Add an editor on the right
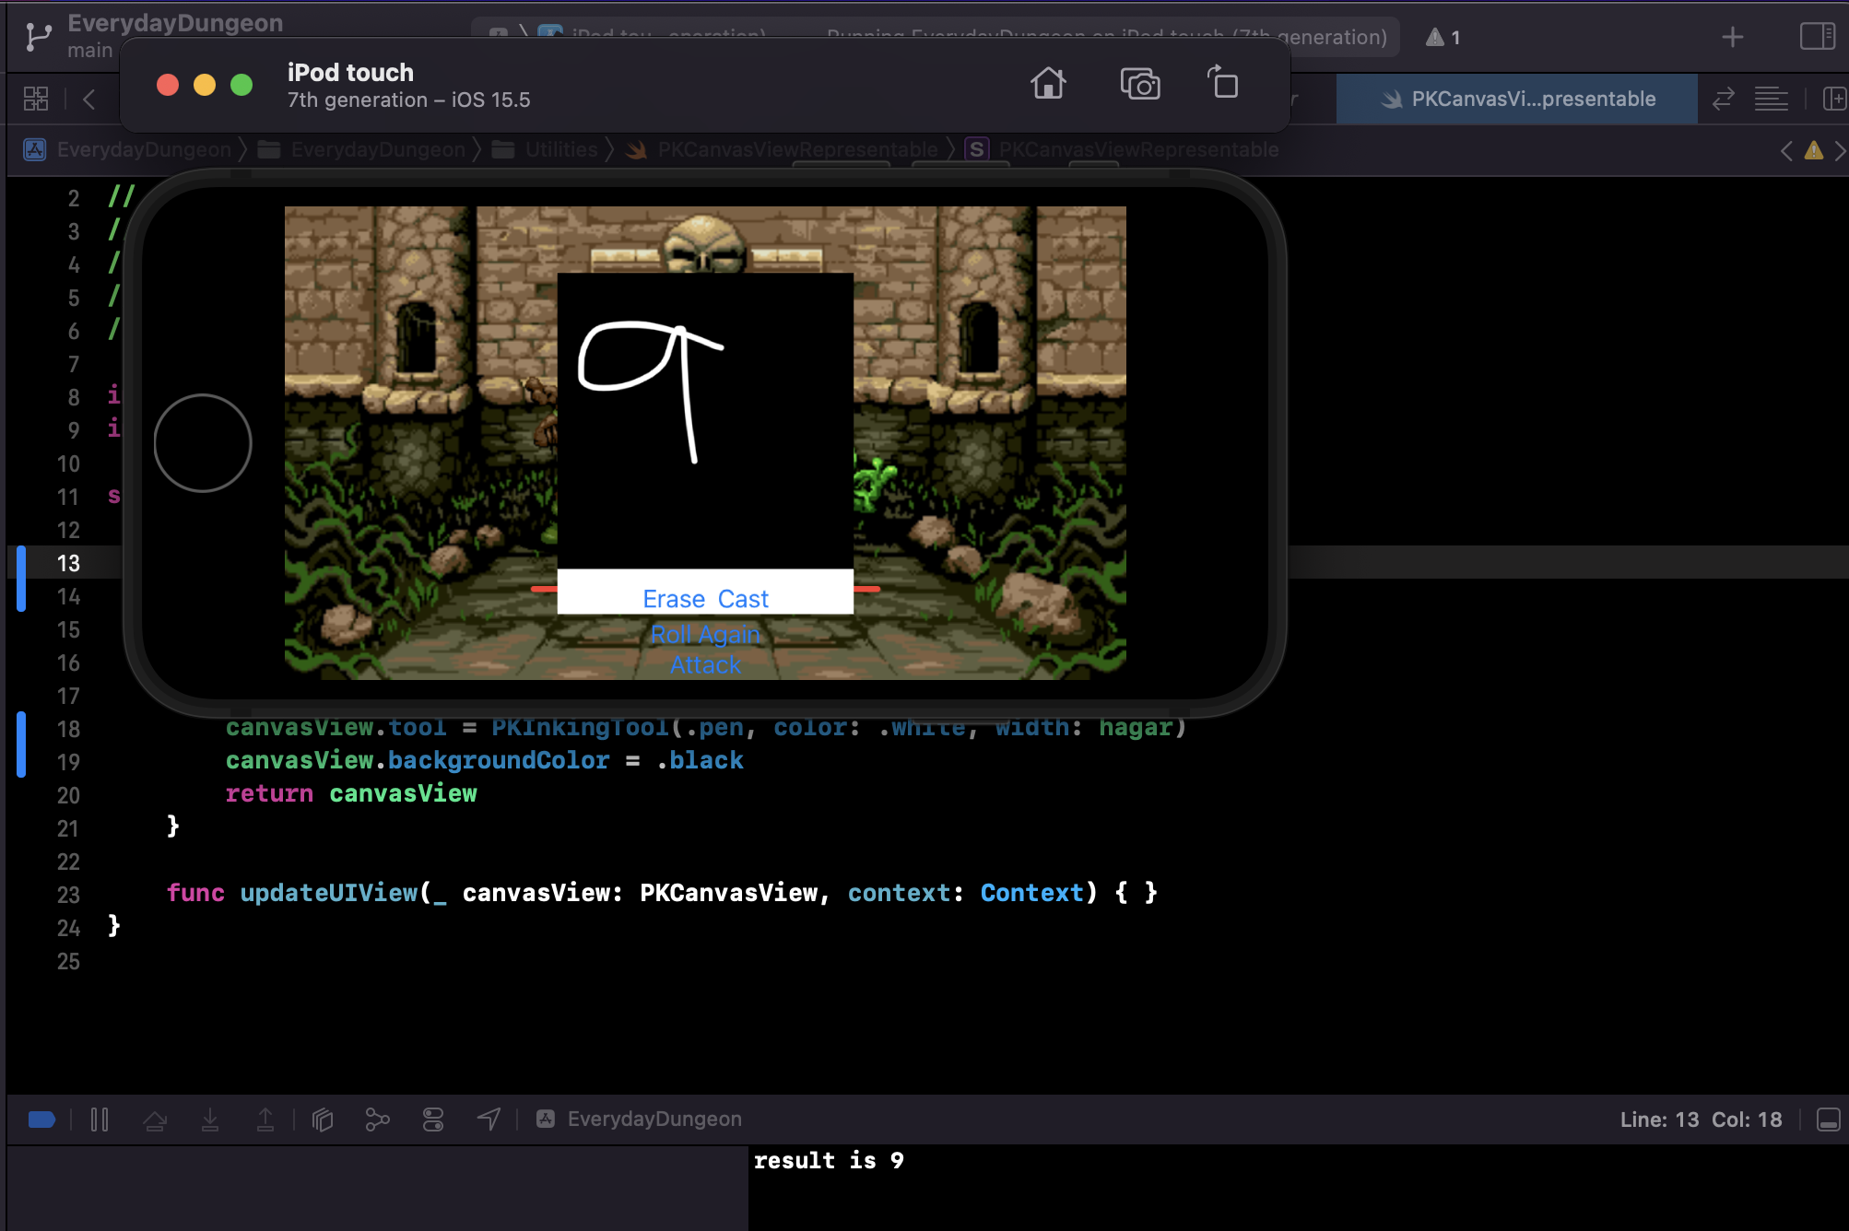The image size is (1849, 1231). [x=1834, y=99]
